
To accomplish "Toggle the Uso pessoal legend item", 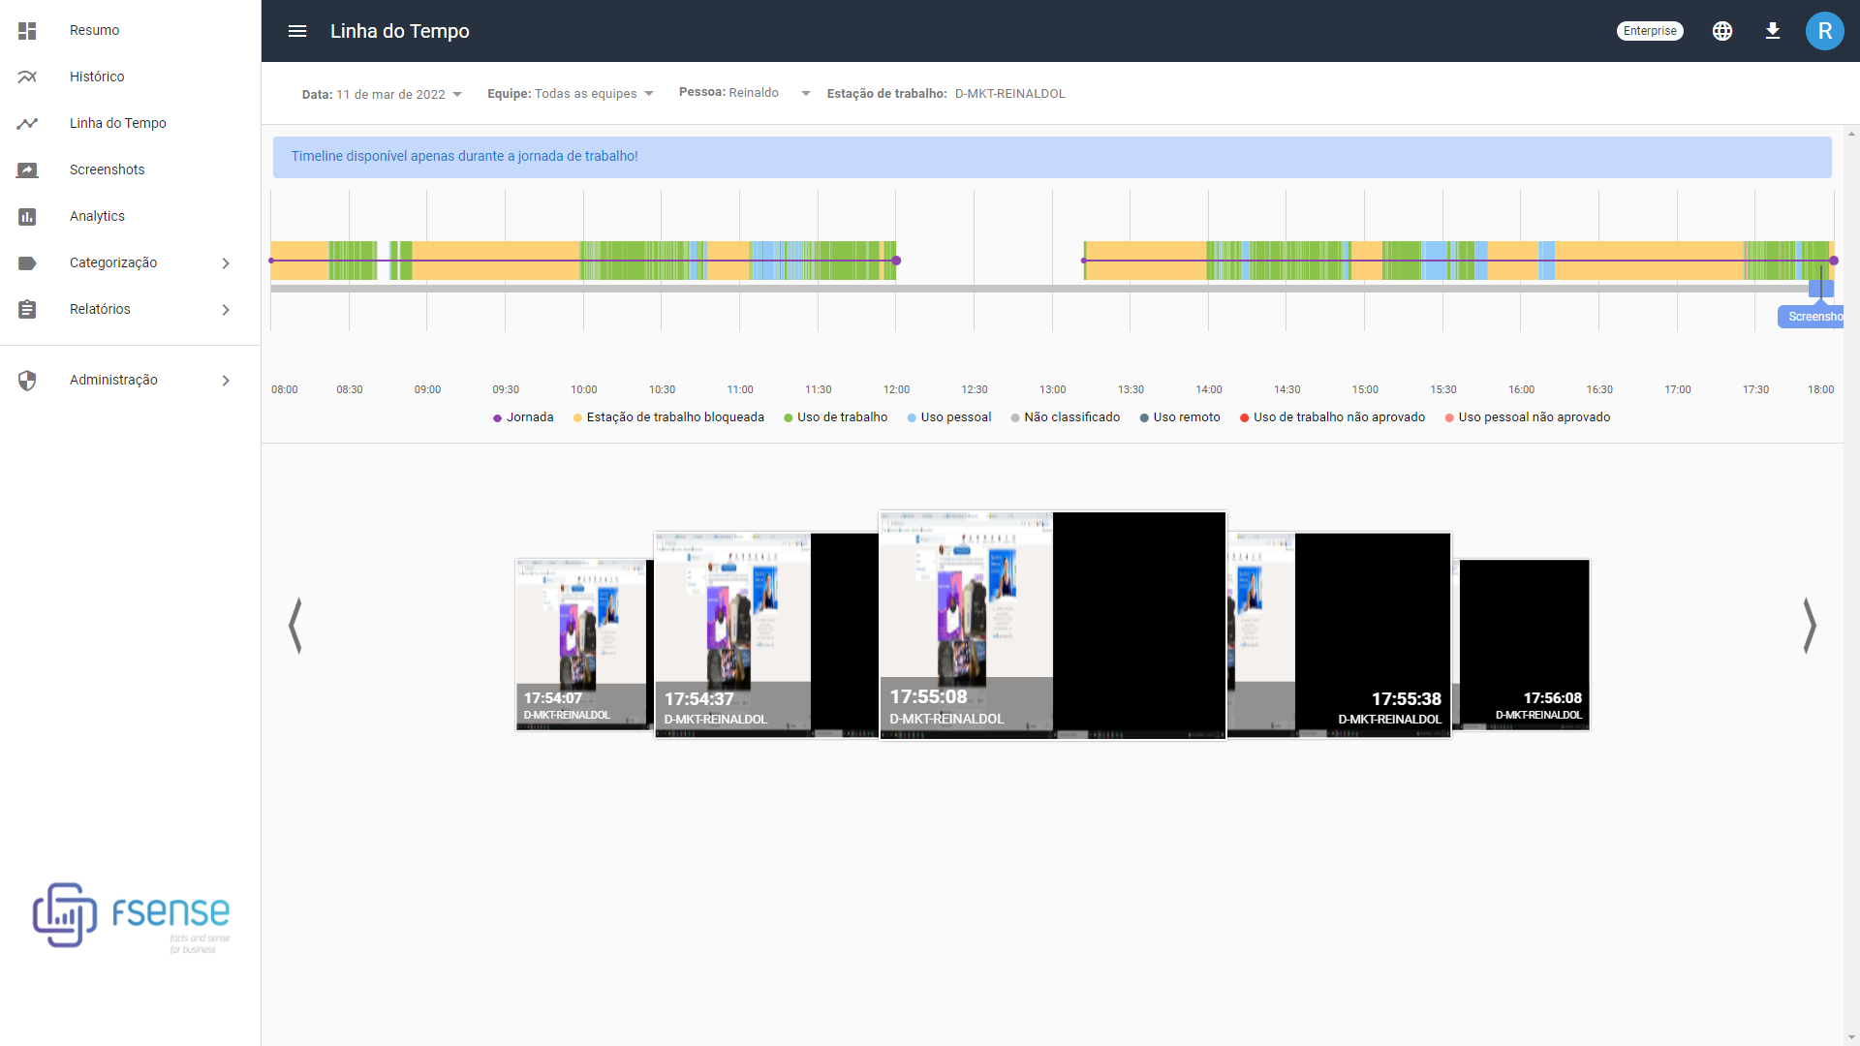I will [948, 417].
